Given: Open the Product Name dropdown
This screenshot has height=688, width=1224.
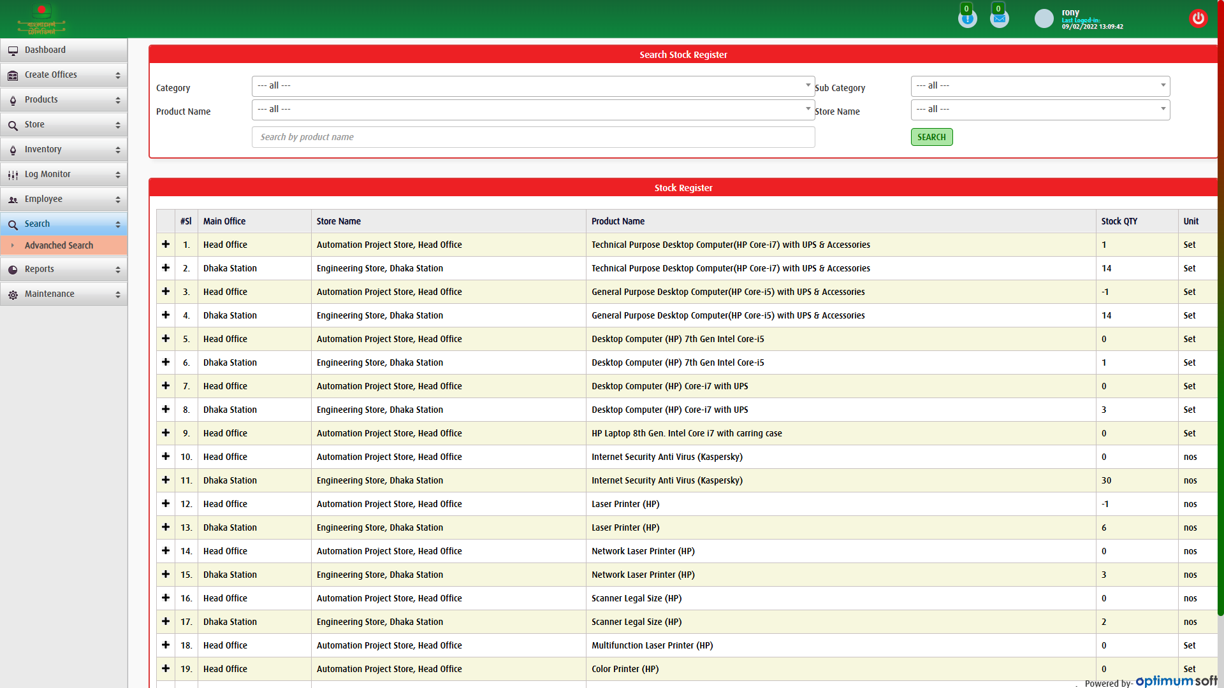Looking at the screenshot, I should point(533,110).
